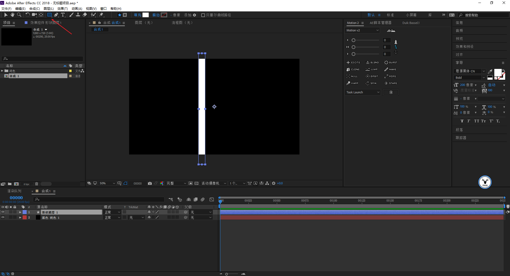Click the JUMP tool in Motion panel
This screenshot has width=510, height=276.
[372, 69]
